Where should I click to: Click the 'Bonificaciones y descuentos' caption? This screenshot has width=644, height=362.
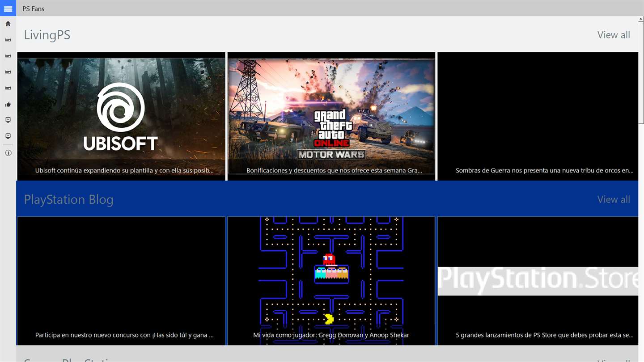pos(334,170)
